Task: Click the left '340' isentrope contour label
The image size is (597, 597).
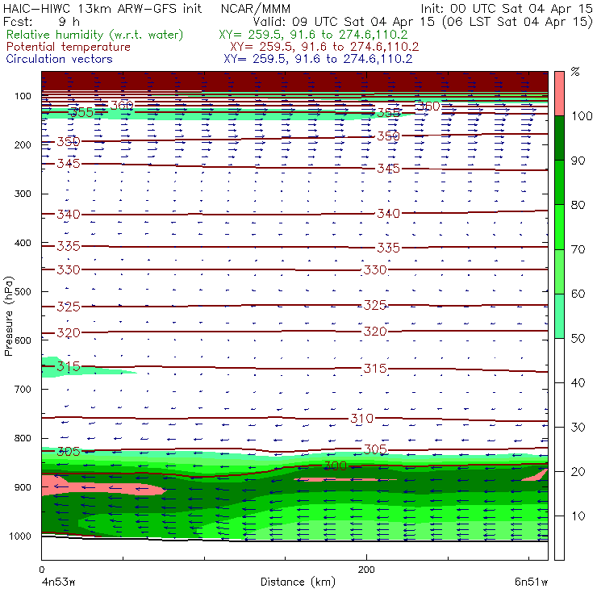Action: tap(69, 215)
